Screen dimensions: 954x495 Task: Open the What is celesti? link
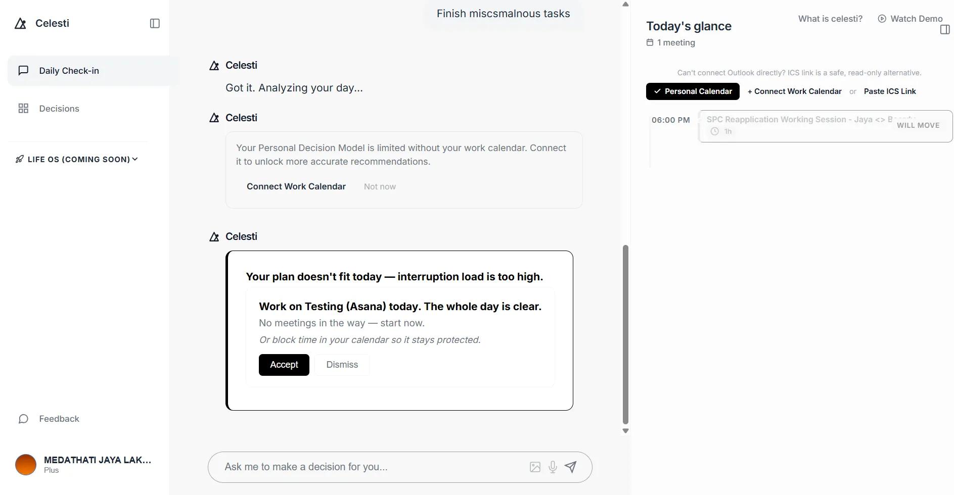coord(830,19)
